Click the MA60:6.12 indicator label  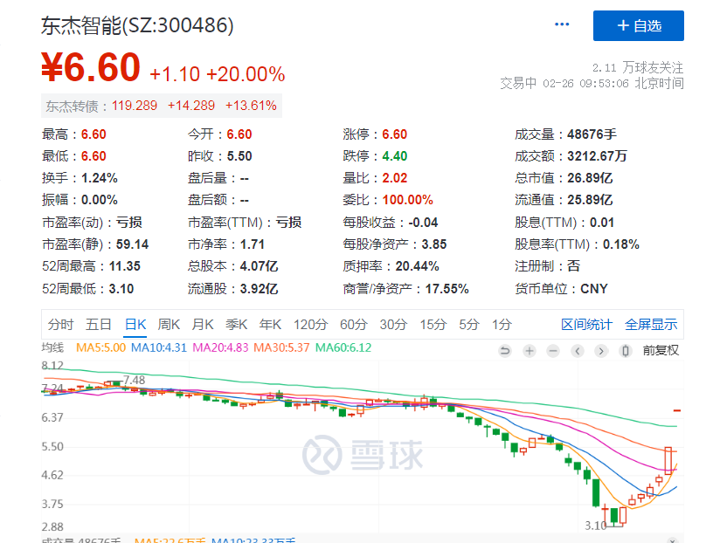coord(343,347)
